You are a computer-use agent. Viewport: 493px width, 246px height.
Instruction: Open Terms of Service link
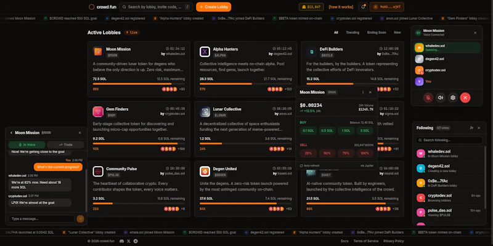tap(366, 241)
